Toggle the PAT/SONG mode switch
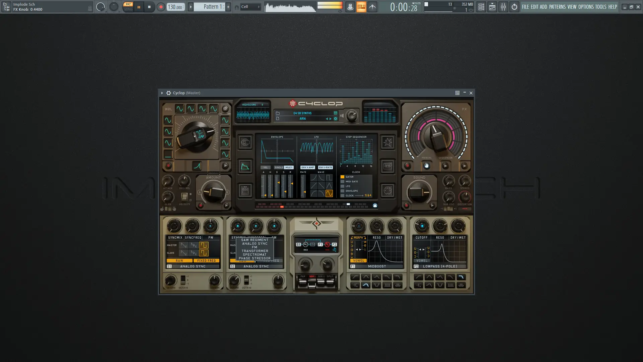The height and width of the screenshot is (362, 643). pos(128,7)
